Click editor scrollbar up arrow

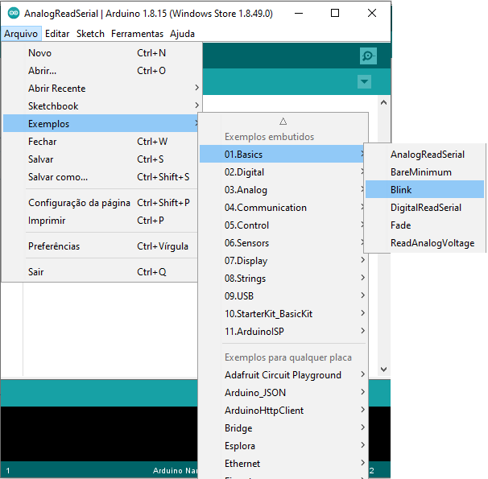coord(384,102)
